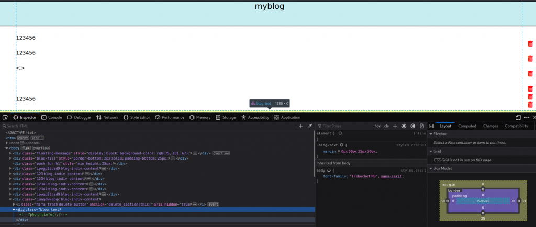The width and height of the screenshot is (536, 227).
Task: Open the DevTools three-dot options menu
Action: pyautogui.click(x=527, y=118)
